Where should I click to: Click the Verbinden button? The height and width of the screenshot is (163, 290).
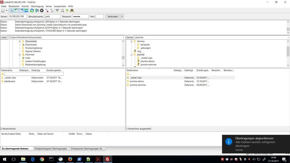click(113, 16)
